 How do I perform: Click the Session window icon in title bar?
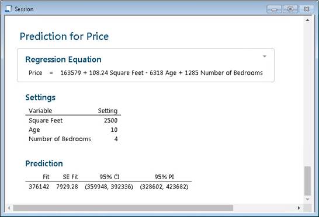click(x=9, y=9)
